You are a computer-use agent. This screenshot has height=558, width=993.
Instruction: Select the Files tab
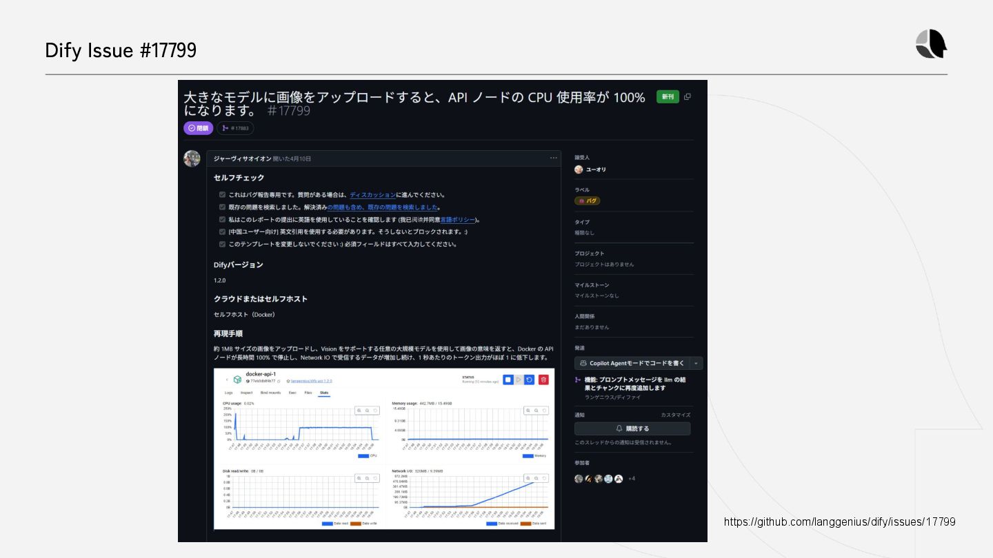[308, 393]
